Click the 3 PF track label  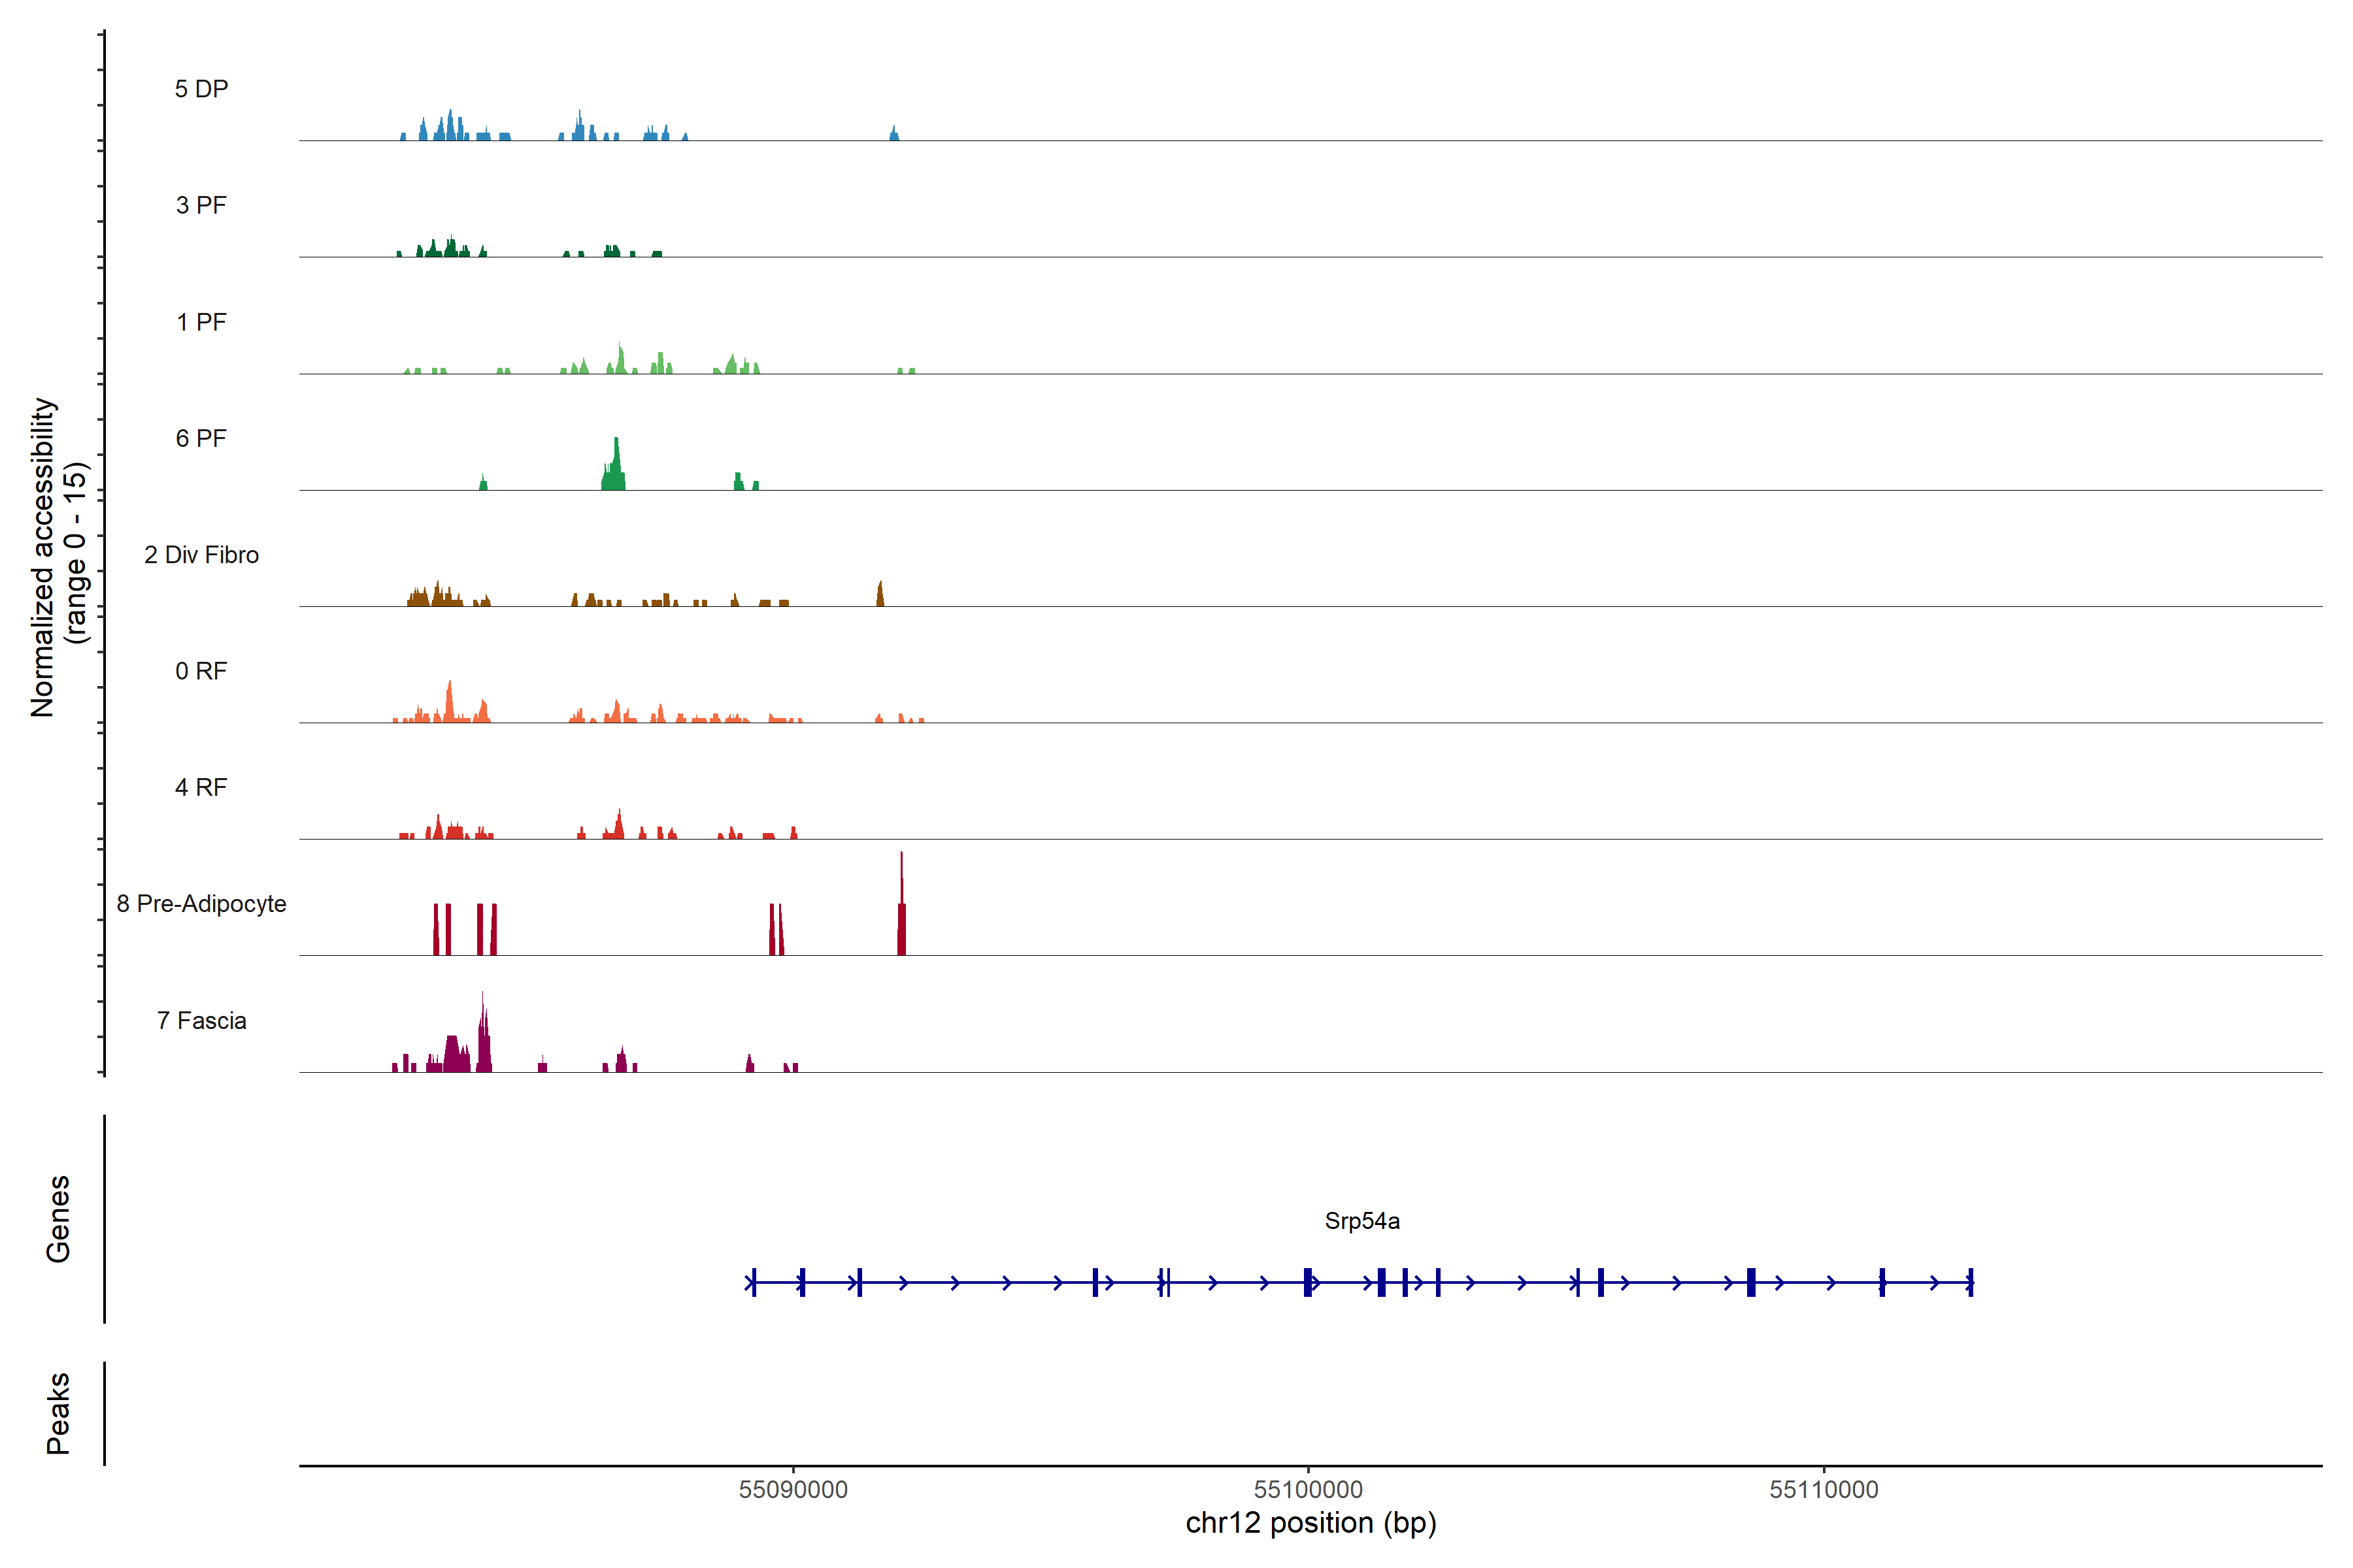[x=201, y=205]
